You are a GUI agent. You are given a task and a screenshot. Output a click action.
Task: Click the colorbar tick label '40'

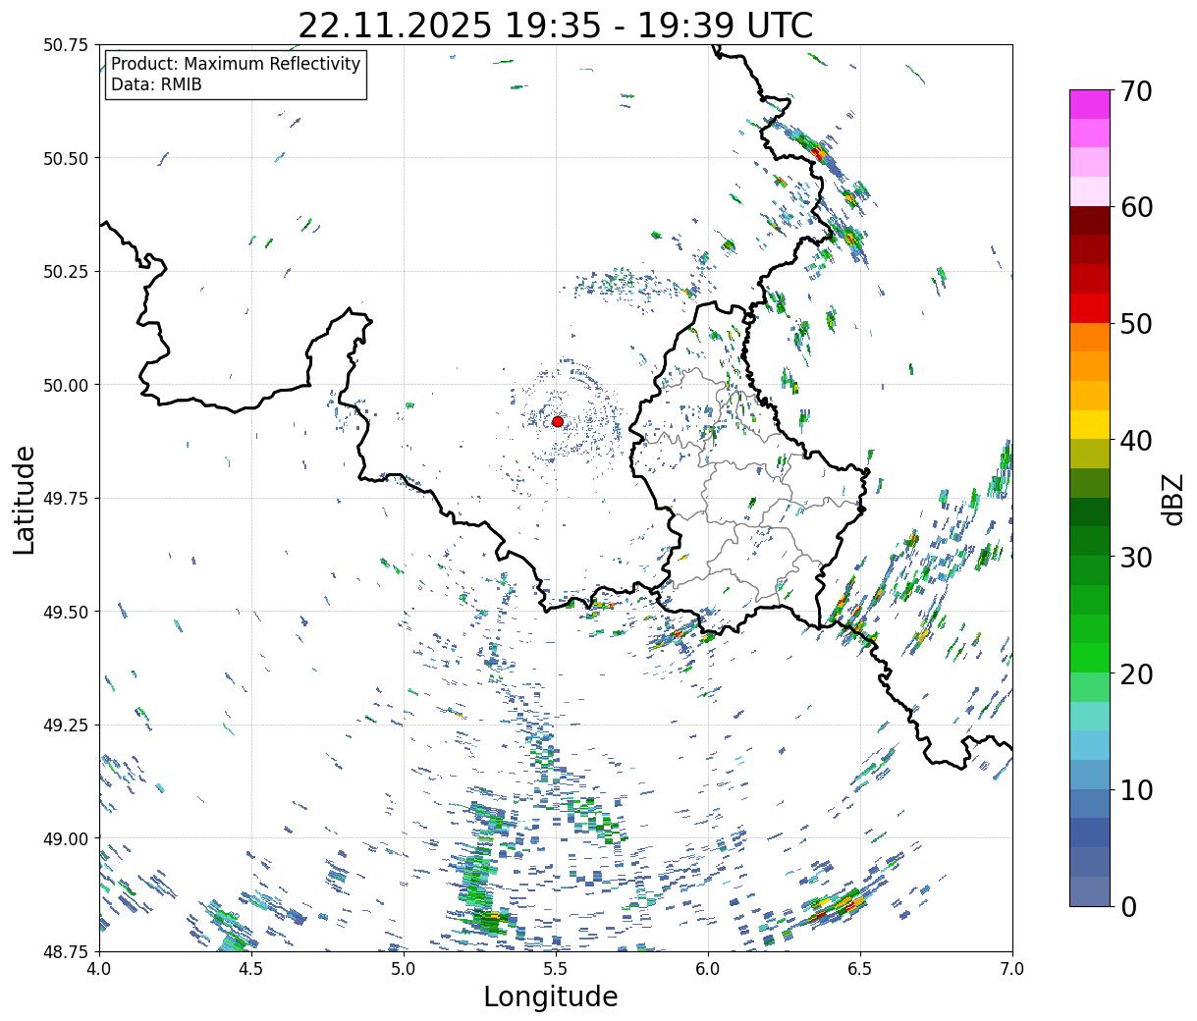[1135, 440]
